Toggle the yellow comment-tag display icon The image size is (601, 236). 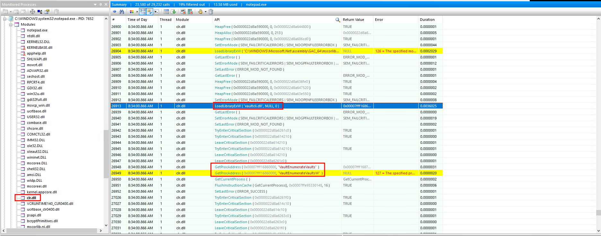click(x=150, y=12)
